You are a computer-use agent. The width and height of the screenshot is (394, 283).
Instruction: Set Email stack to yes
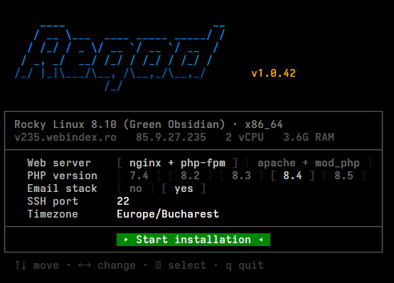(183, 188)
